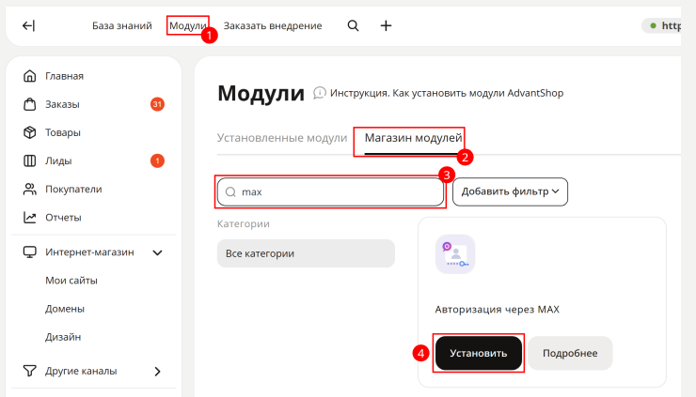Click the Заказы shopping bag icon
Image resolution: width=696 pixels, height=397 pixels.
pyautogui.click(x=30, y=104)
